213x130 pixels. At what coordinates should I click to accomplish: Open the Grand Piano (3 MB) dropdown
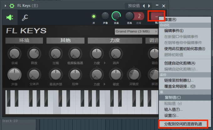(x=136, y=31)
